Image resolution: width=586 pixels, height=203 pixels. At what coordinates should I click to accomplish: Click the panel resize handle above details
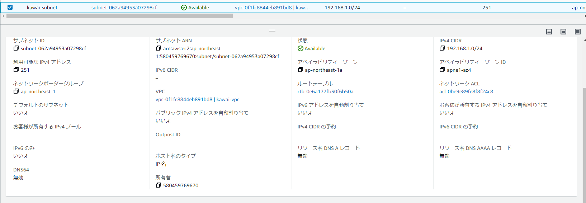coord(272,30)
